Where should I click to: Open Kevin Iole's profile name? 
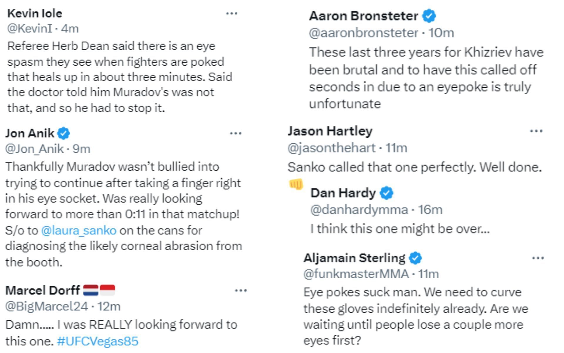coord(35,14)
